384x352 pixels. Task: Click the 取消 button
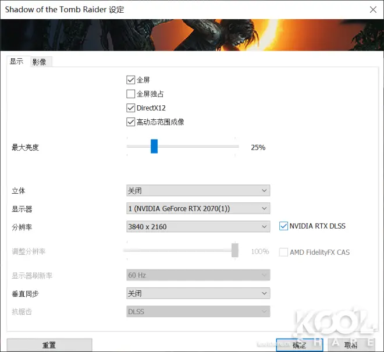tap(351, 345)
